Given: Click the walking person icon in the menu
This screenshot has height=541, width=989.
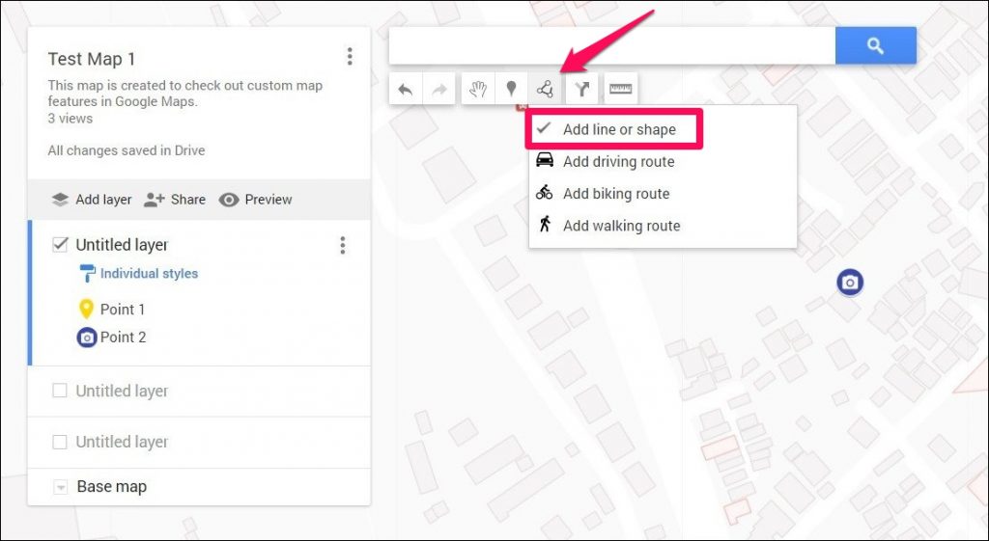Looking at the screenshot, I should [545, 224].
